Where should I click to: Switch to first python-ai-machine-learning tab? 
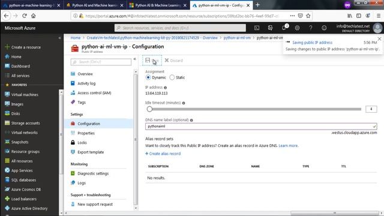(32, 5)
